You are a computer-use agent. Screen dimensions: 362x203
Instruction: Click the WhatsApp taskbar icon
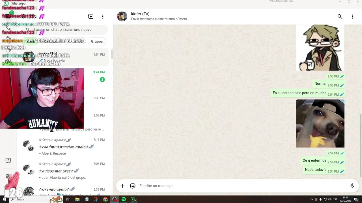(x=133, y=199)
